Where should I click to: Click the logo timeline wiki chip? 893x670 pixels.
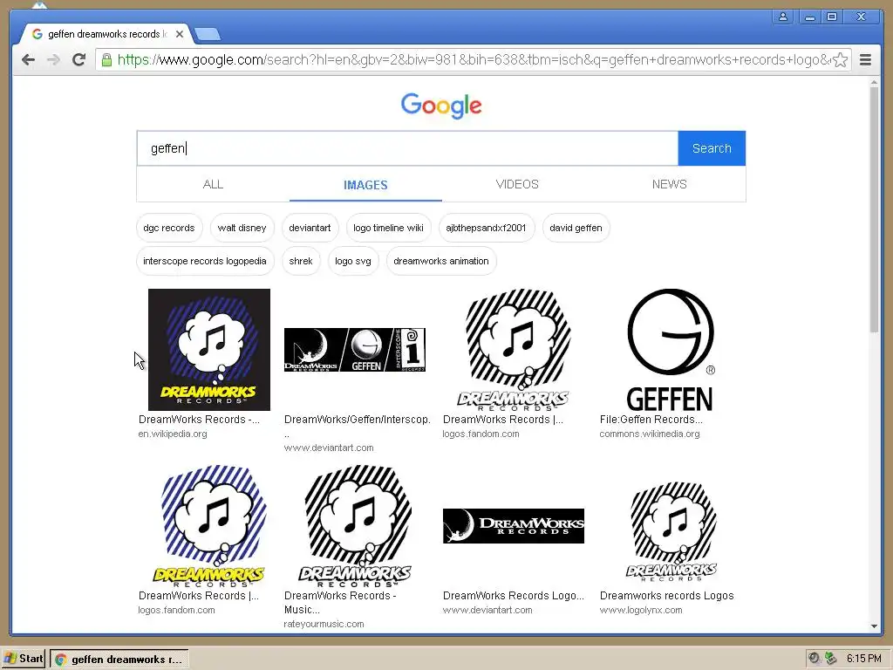pos(388,228)
